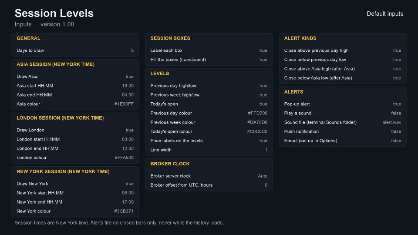Image resolution: width=418 pixels, height=235 pixels.
Task: Click the NEW YORK SESSION heading
Action: click(63, 171)
